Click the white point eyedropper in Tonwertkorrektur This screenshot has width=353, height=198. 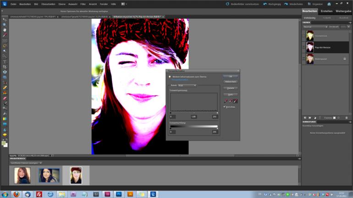pyautogui.click(x=235, y=101)
